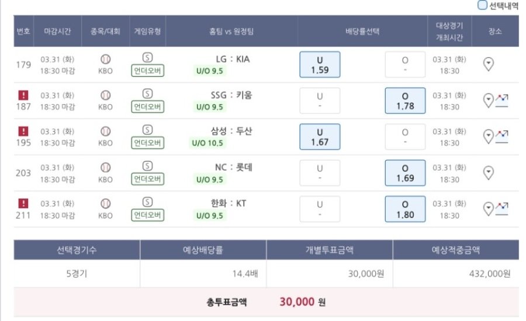
Task: Check the 선택내역 checkbox
Action: 482,5
